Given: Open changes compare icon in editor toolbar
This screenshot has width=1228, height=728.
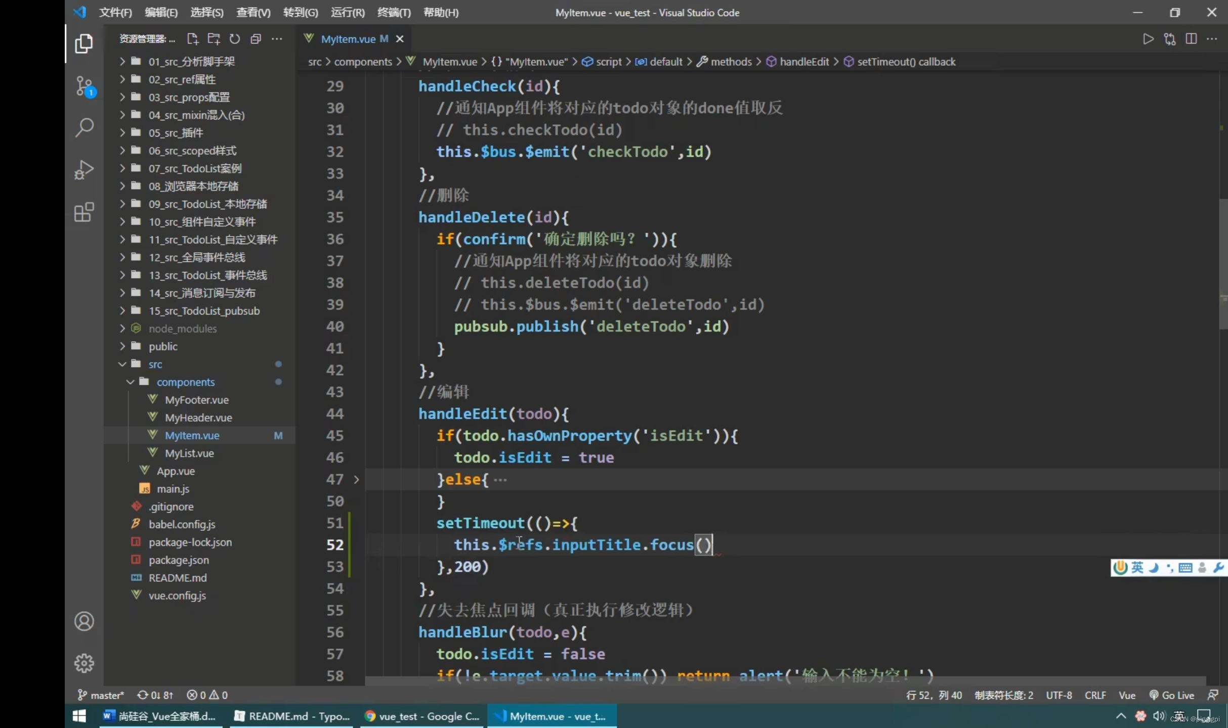Looking at the screenshot, I should pos(1170,39).
